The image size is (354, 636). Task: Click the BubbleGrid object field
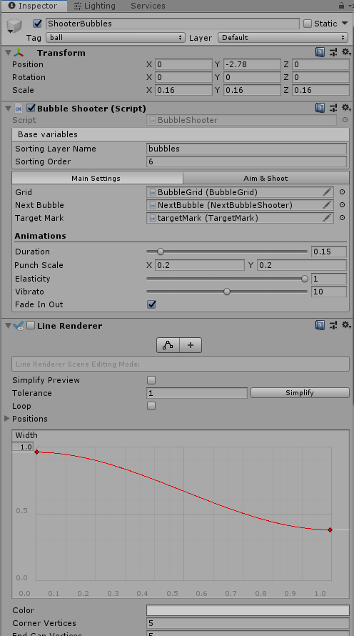click(240, 192)
